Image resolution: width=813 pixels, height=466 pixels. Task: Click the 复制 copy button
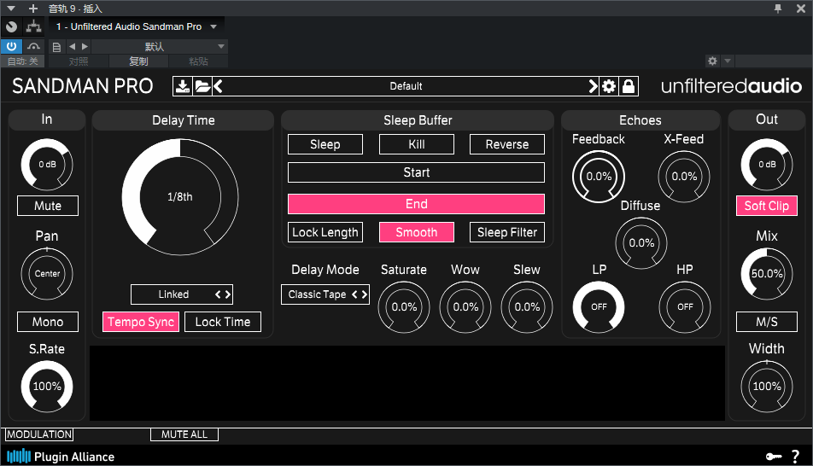138,61
